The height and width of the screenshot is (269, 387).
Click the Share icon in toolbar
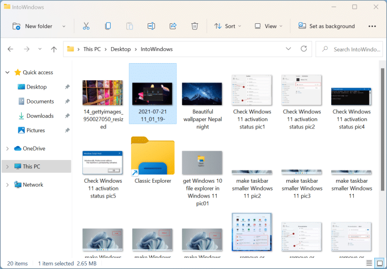click(173, 25)
